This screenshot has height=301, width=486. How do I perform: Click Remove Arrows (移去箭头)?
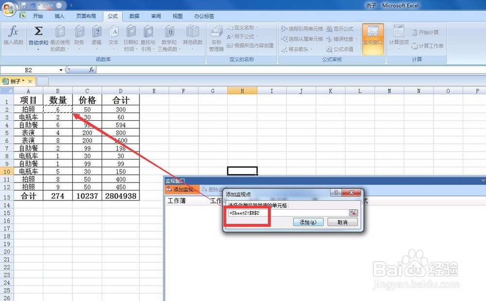click(297, 49)
